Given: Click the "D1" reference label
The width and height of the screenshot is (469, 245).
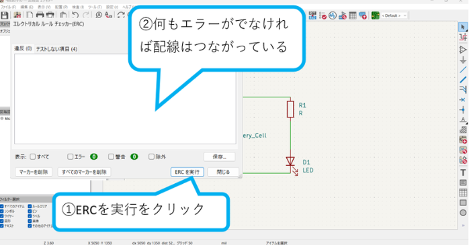Looking at the screenshot, I should (306, 162).
